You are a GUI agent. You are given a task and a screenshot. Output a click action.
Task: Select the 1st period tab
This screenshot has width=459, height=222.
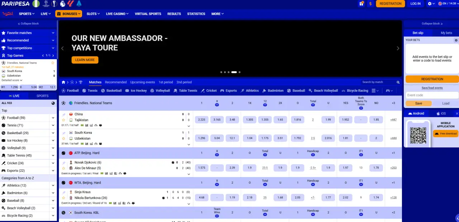[x=166, y=82]
